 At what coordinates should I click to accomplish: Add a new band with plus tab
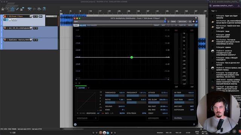[x=88, y=88]
